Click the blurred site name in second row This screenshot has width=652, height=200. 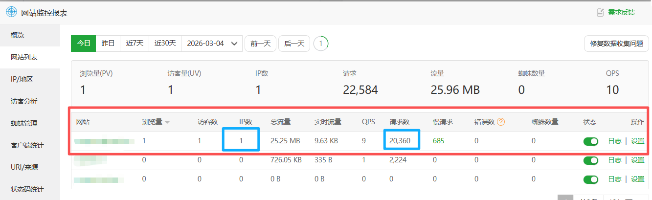(x=90, y=160)
